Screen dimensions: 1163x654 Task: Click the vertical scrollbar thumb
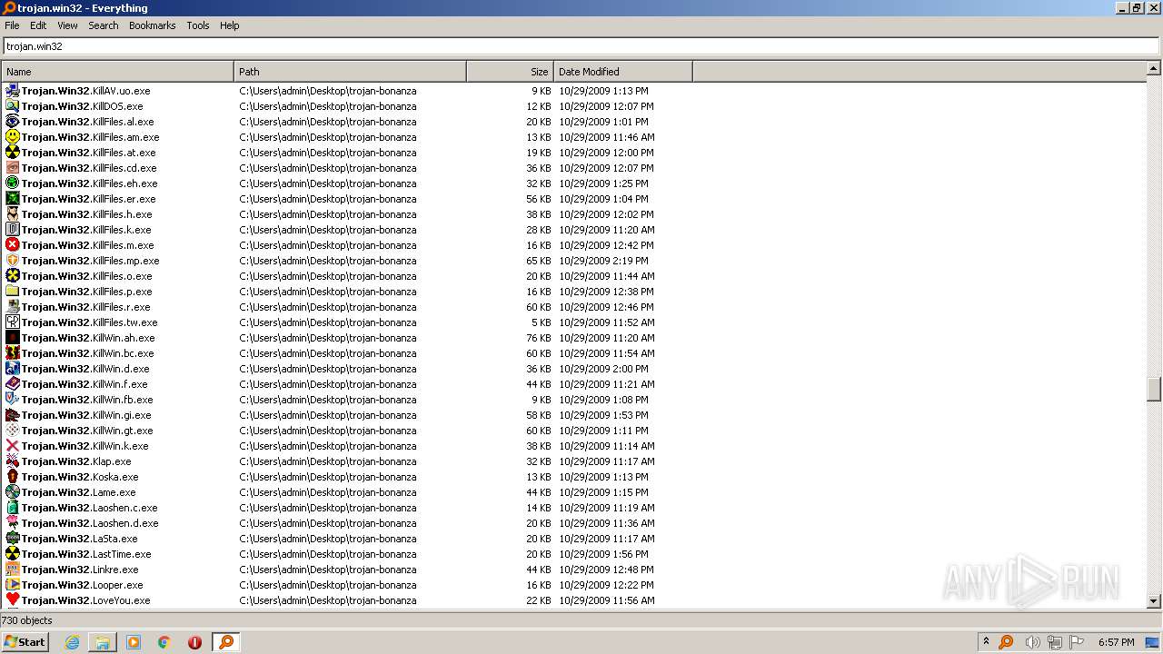point(1154,389)
